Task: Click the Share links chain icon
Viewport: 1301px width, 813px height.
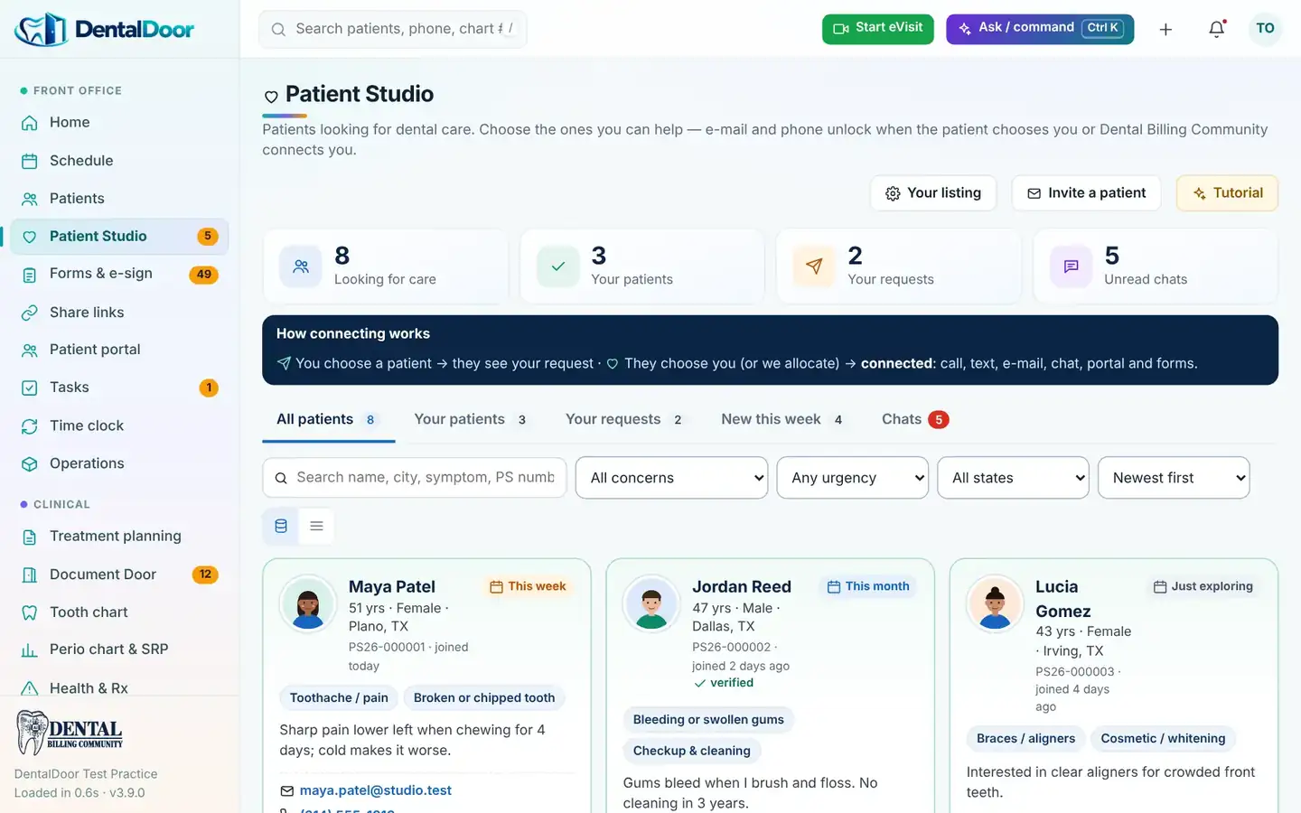Action: click(x=30, y=313)
